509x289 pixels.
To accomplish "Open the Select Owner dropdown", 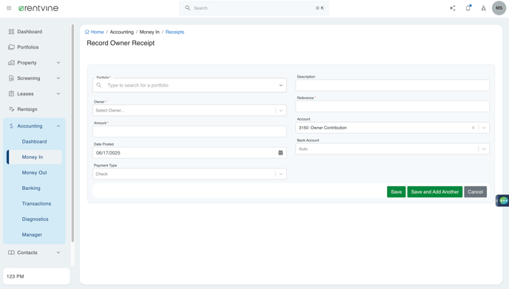I will click(x=189, y=110).
